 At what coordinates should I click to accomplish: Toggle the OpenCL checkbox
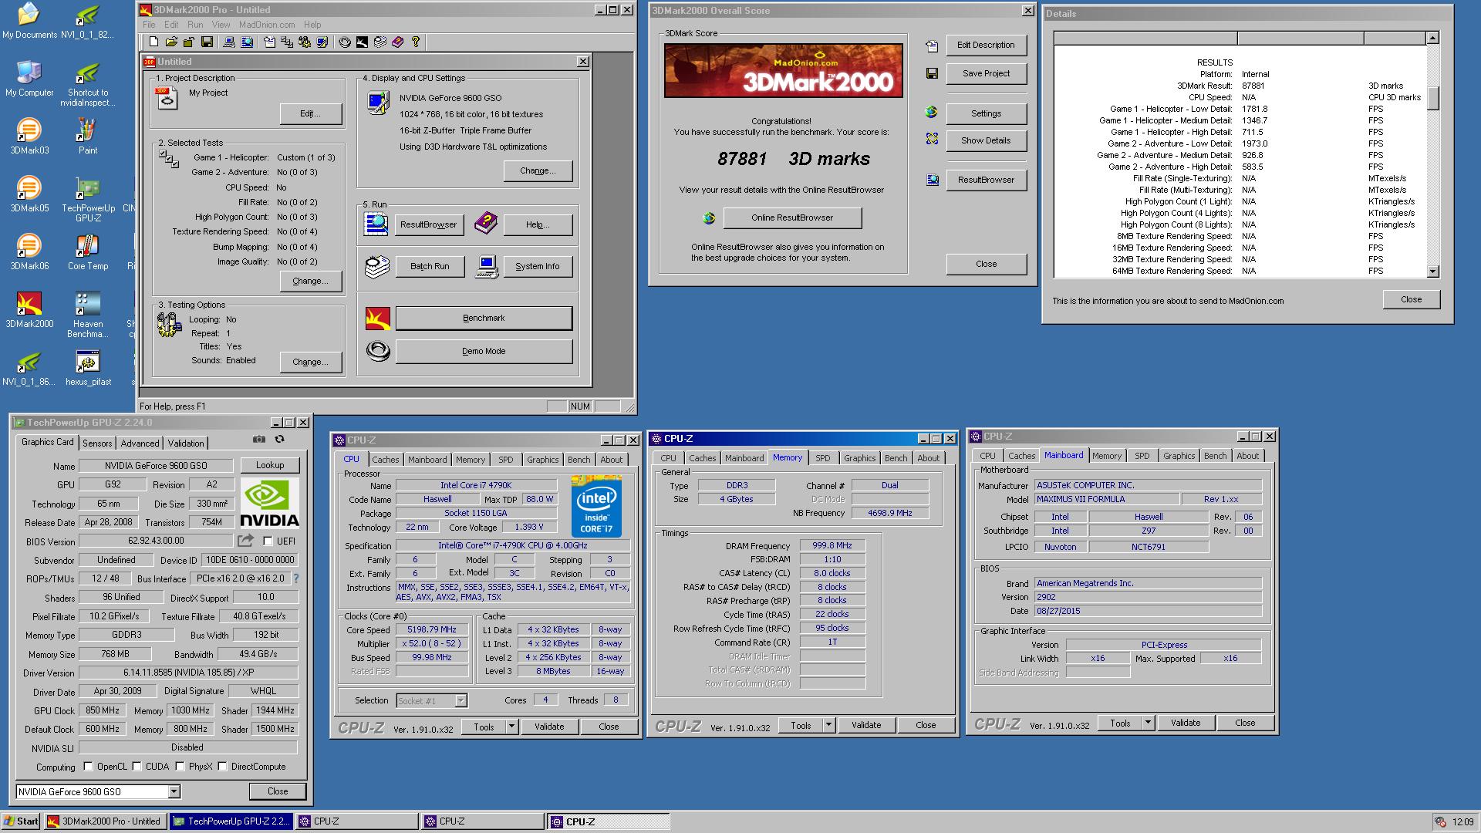88,767
